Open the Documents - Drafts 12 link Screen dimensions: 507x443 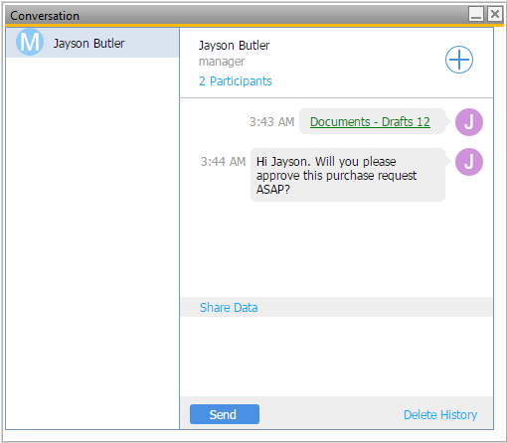(370, 122)
